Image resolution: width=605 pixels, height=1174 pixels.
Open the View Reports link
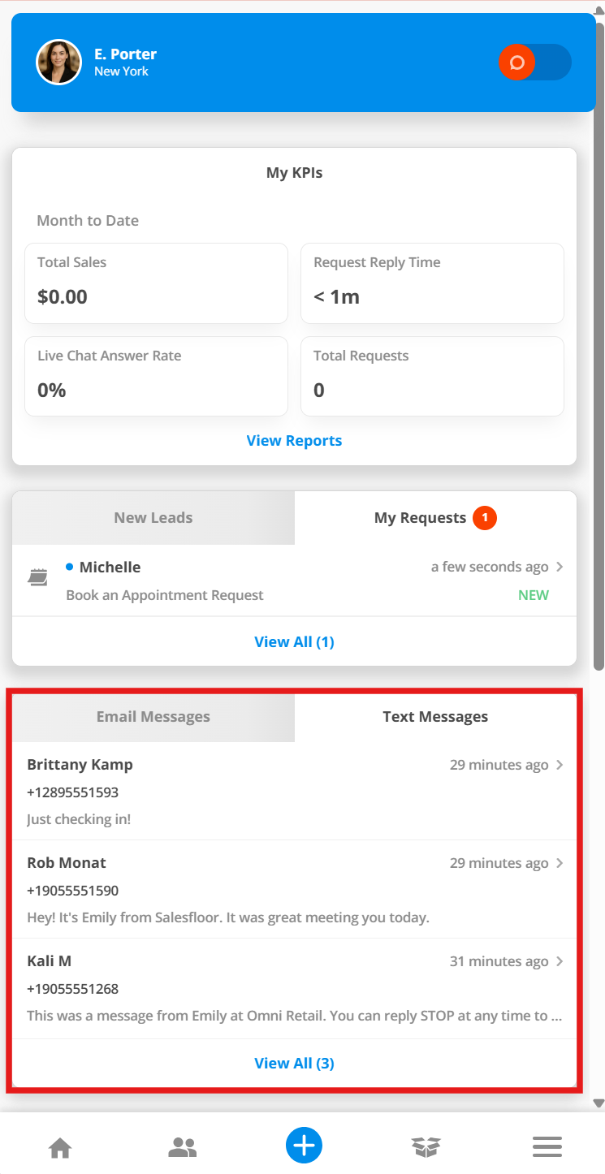(294, 441)
